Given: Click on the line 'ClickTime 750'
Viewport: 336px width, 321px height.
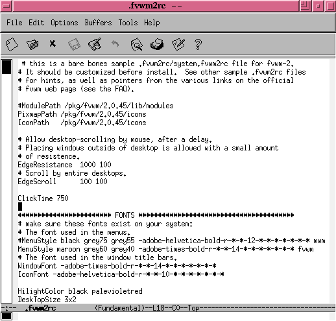Looking at the screenshot, I should tap(43, 198).
